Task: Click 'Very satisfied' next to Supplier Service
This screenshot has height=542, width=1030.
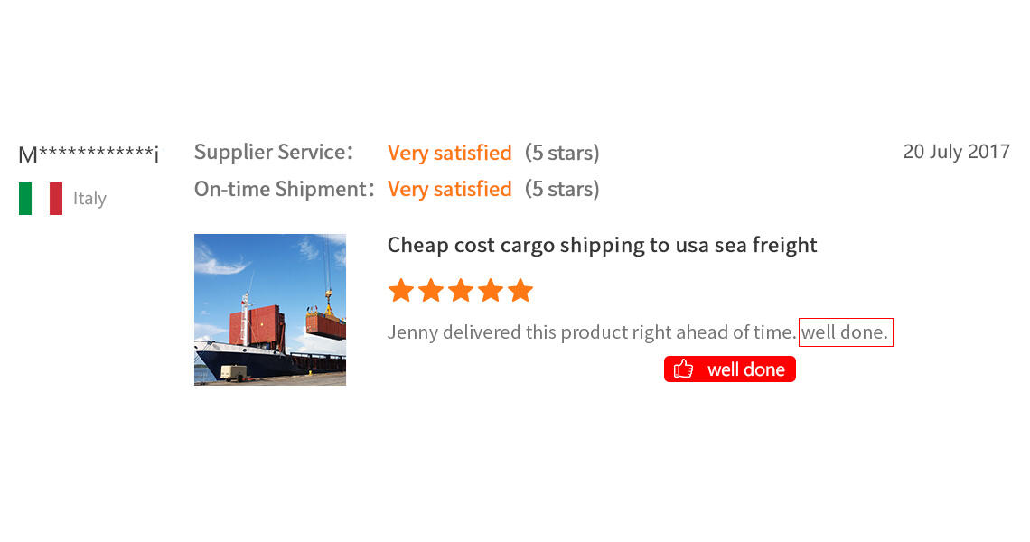Action: coord(449,153)
